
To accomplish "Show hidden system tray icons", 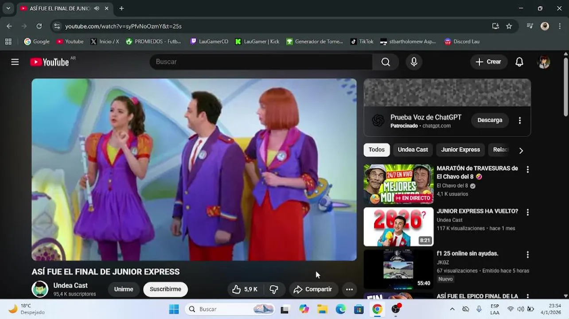I will pyautogui.click(x=452, y=309).
